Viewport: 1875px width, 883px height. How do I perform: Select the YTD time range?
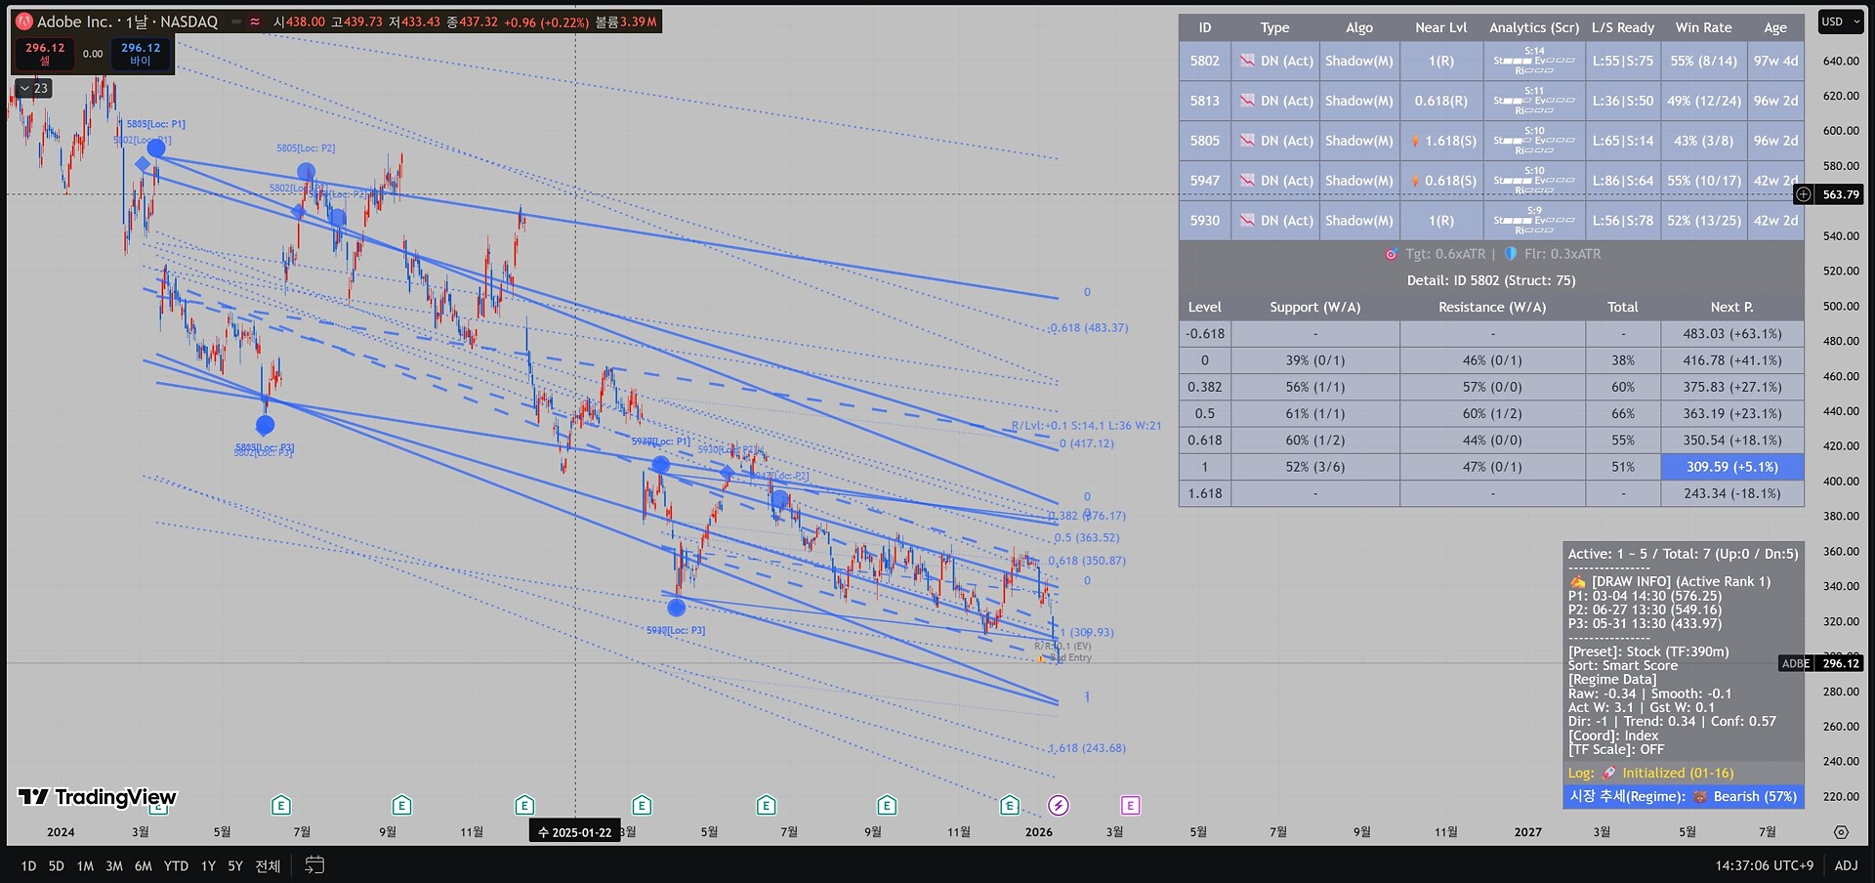[176, 866]
